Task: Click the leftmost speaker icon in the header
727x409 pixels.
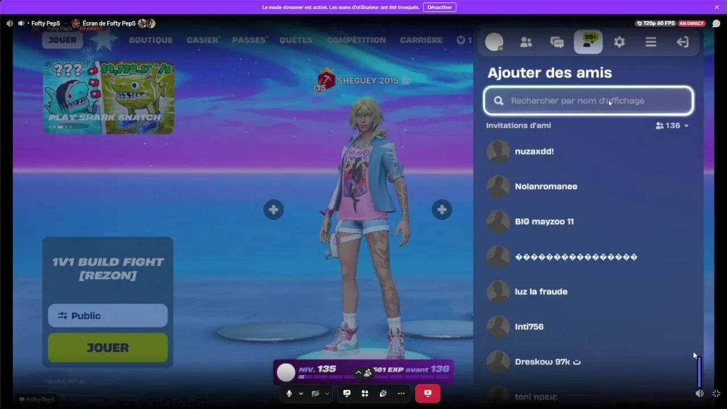Action: (x=10, y=23)
